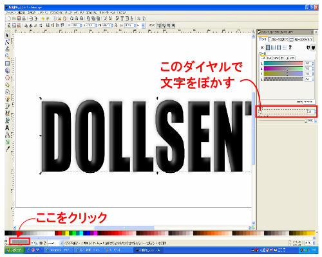
Task: Click the RGBA hex input field
Action: pyautogui.click(x=308, y=102)
